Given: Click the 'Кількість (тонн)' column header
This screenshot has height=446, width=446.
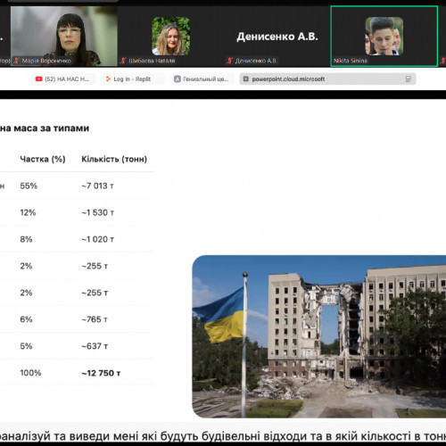Looking at the screenshot, I should pos(114,159).
